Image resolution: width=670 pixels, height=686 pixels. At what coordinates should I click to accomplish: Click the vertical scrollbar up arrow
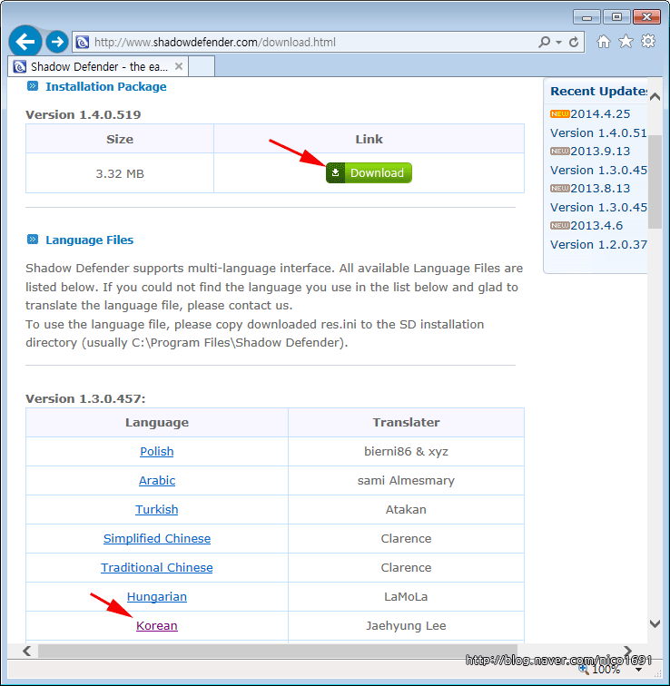(655, 97)
